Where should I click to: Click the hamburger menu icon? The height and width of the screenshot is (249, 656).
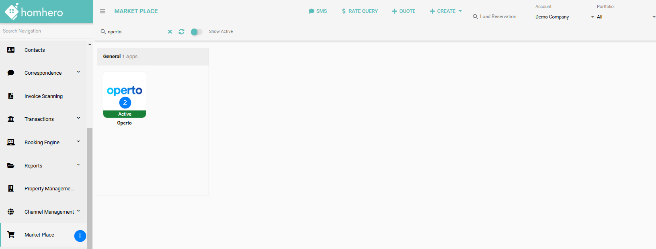point(102,11)
